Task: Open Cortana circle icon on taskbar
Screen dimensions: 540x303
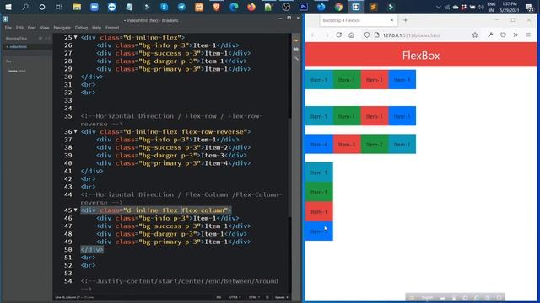Action: [x=42, y=7]
